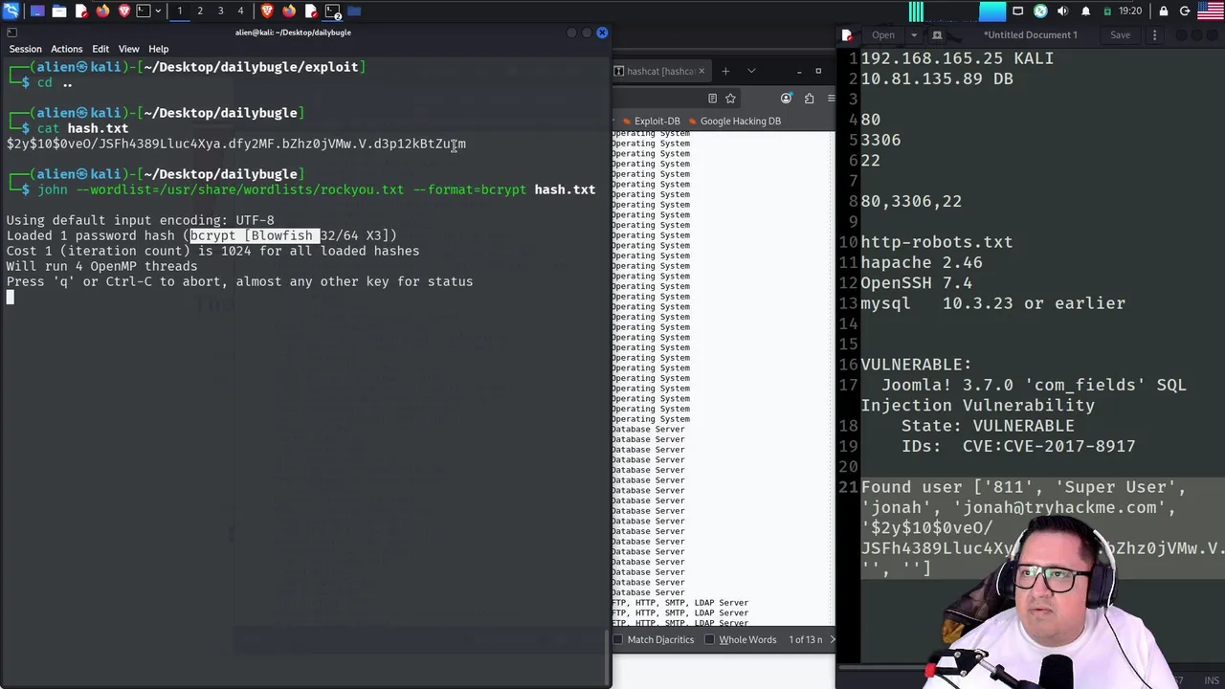This screenshot has width=1225, height=689.
Task: Open the Session menu in terminal
Action: tap(26, 49)
